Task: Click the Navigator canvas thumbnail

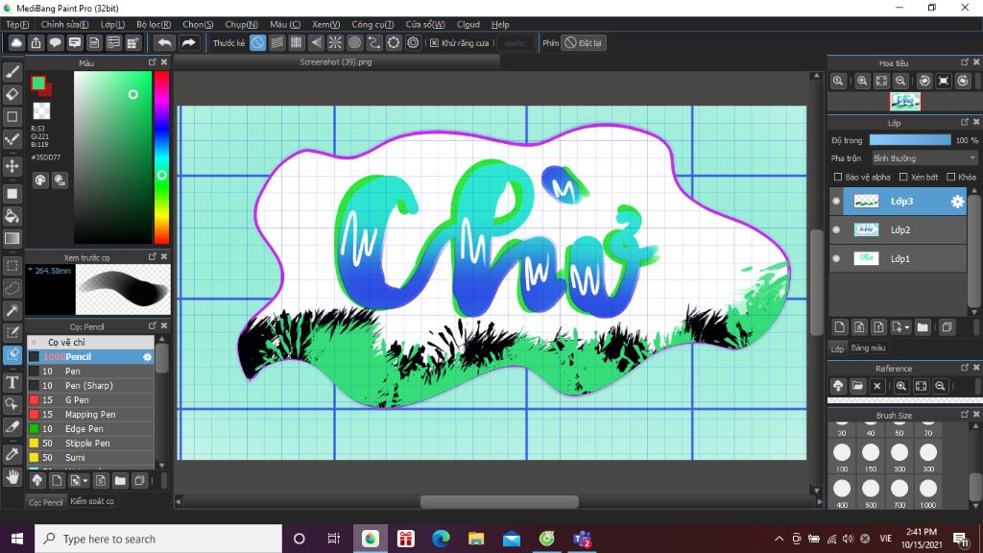Action: tap(905, 102)
